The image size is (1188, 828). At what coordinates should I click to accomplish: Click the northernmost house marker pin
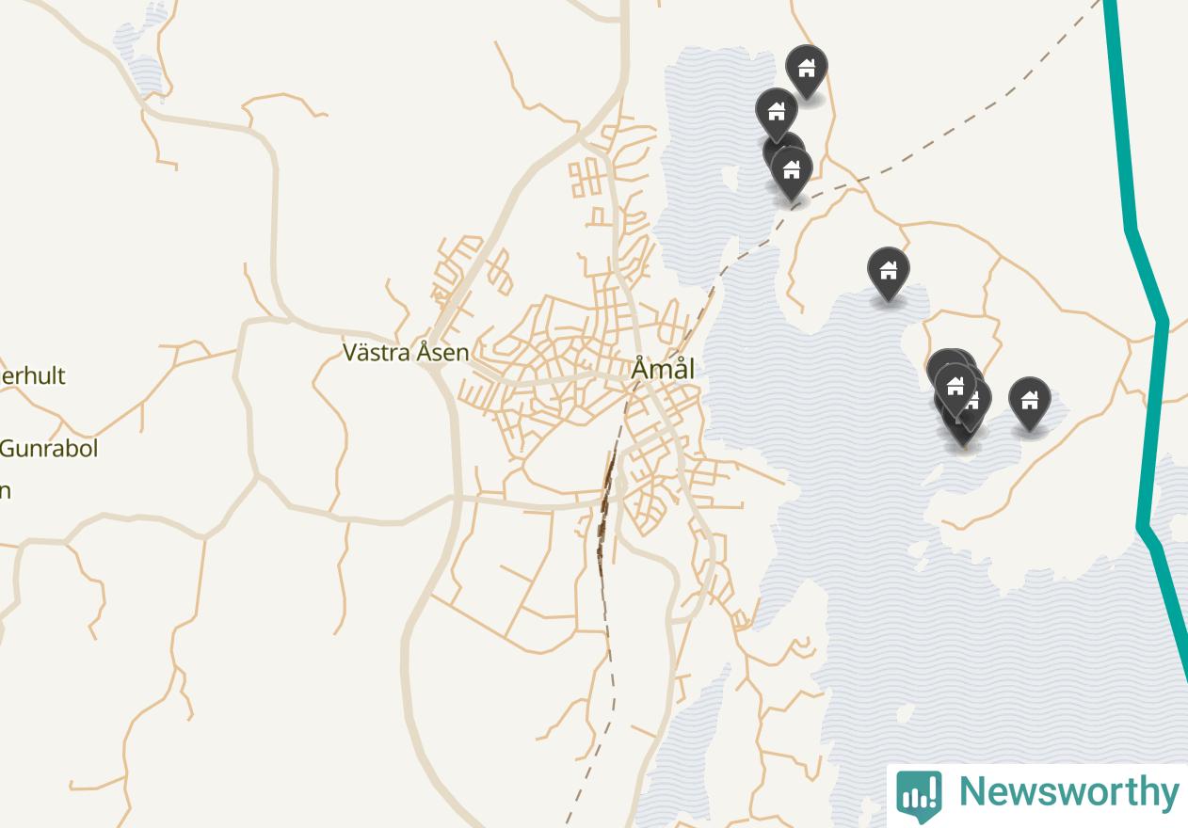pyautogui.click(x=807, y=69)
